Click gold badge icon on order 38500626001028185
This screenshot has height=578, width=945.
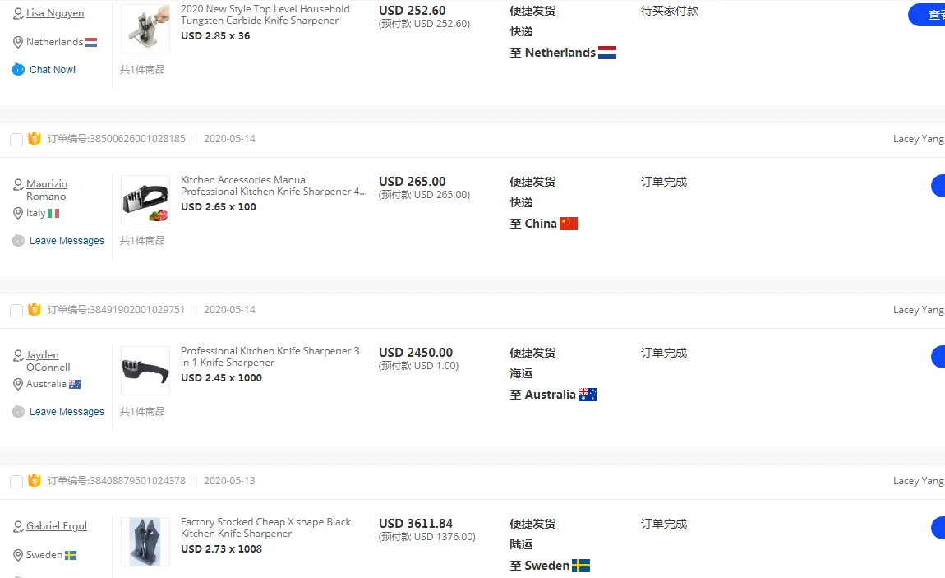pyautogui.click(x=35, y=139)
